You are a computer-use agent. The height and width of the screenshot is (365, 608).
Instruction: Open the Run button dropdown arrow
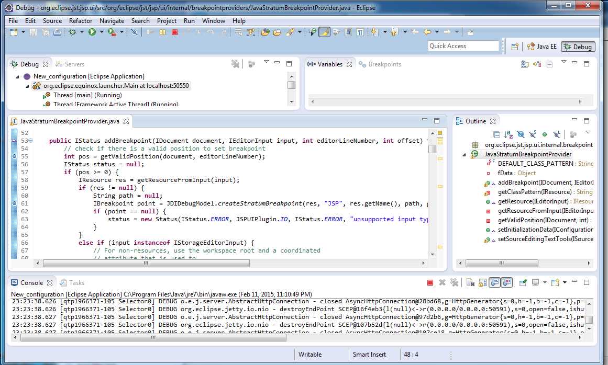[x=101, y=32]
